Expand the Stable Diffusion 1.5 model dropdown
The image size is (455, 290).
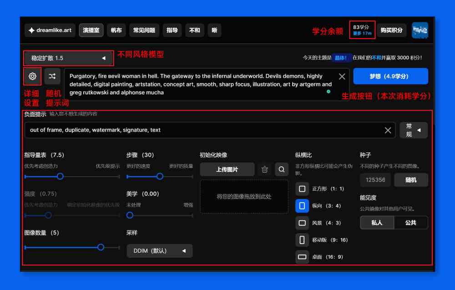point(69,58)
